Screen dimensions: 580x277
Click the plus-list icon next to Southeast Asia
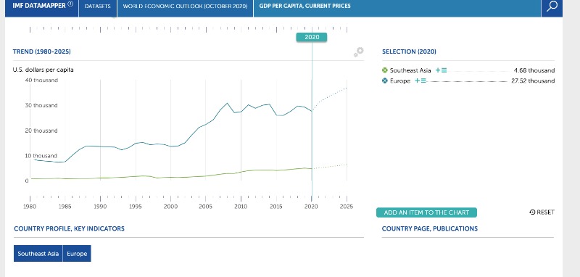pos(441,70)
